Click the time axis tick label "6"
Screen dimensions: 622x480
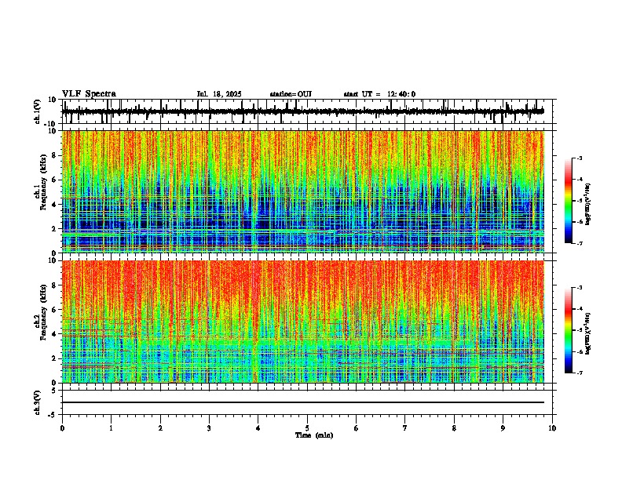pyautogui.click(x=357, y=428)
